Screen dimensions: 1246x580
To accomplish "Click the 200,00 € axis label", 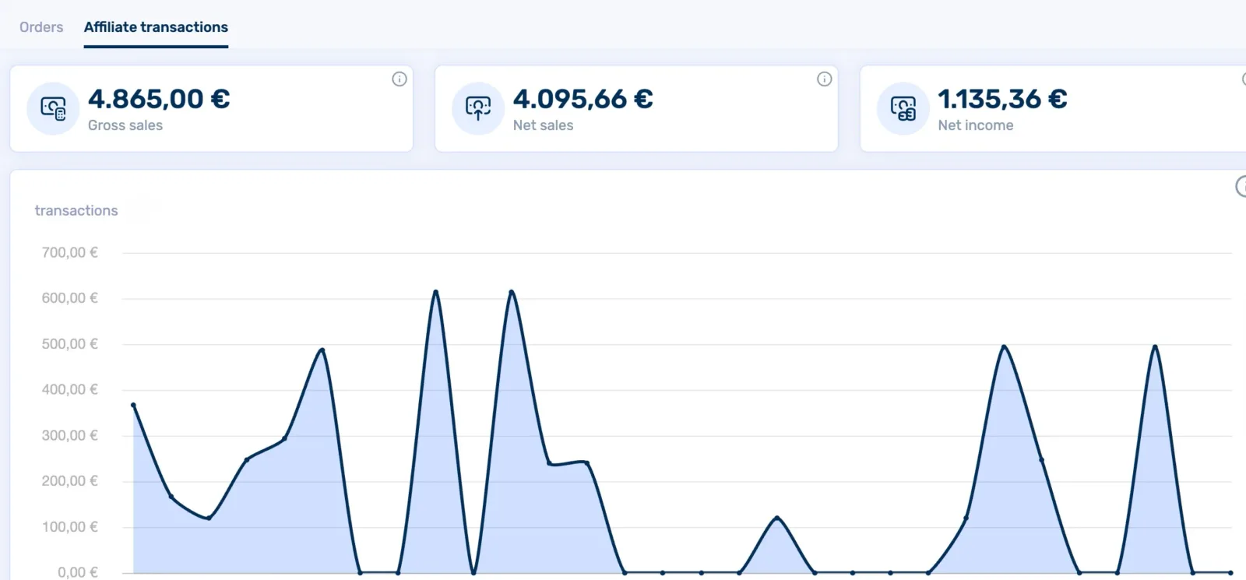I will point(70,481).
